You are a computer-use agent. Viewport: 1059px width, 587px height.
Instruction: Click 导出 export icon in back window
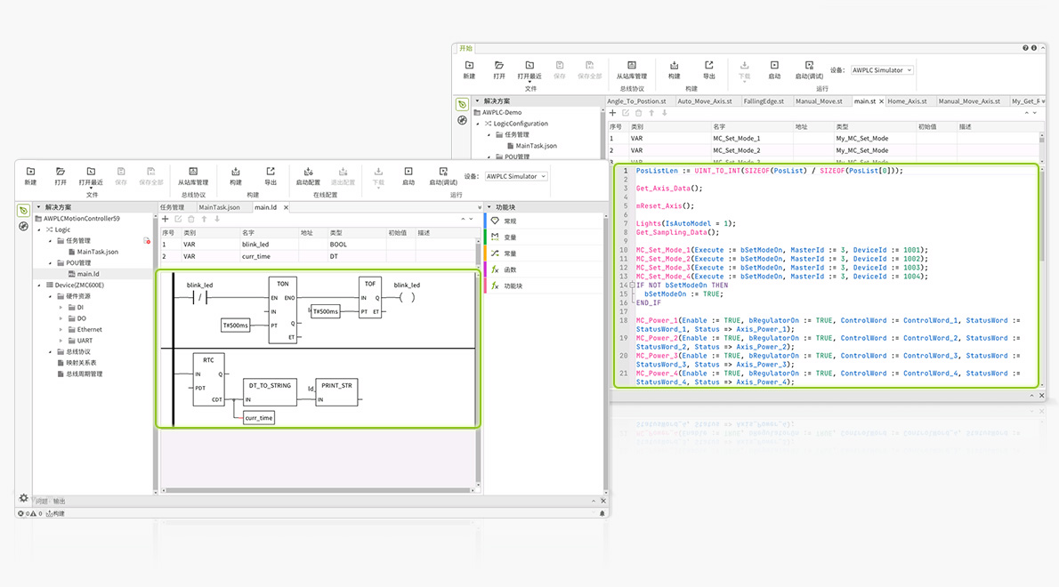(x=709, y=66)
